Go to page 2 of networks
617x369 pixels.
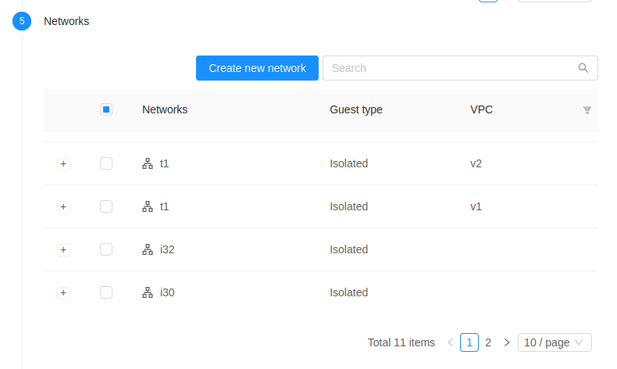pyautogui.click(x=488, y=342)
